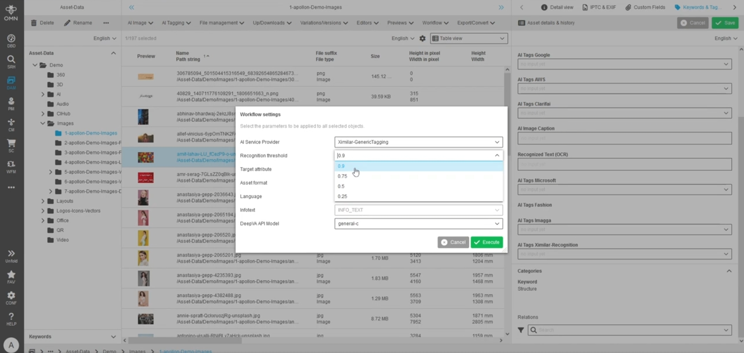Click the table settings gear icon
This screenshot has width=744, height=353.
(423, 38)
